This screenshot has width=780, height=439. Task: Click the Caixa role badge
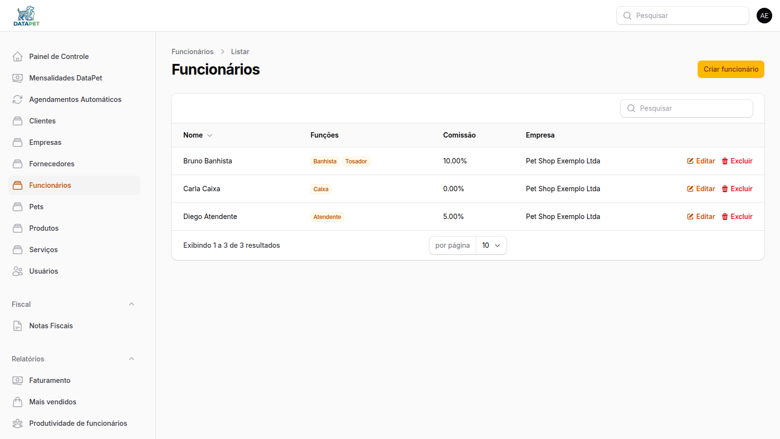(321, 189)
